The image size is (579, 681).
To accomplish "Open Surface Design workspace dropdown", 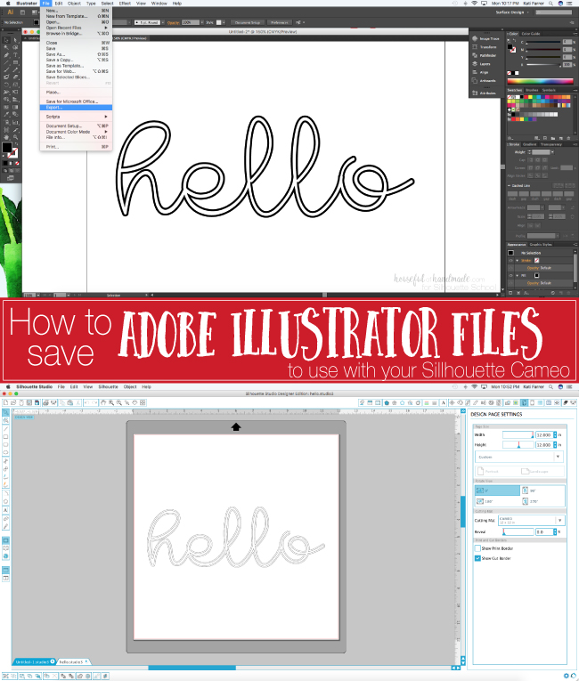I will 513,12.
